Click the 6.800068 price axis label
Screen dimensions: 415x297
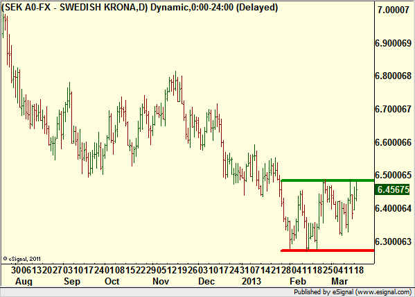pos(394,76)
